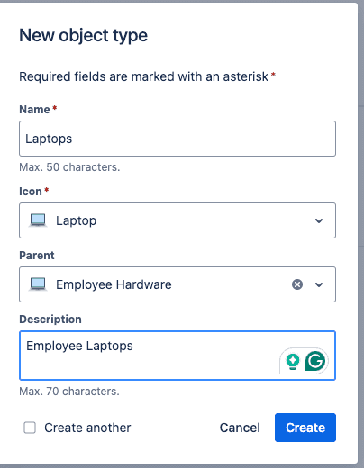
Task: Click the Parent field label
Action: (x=37, y=256)
